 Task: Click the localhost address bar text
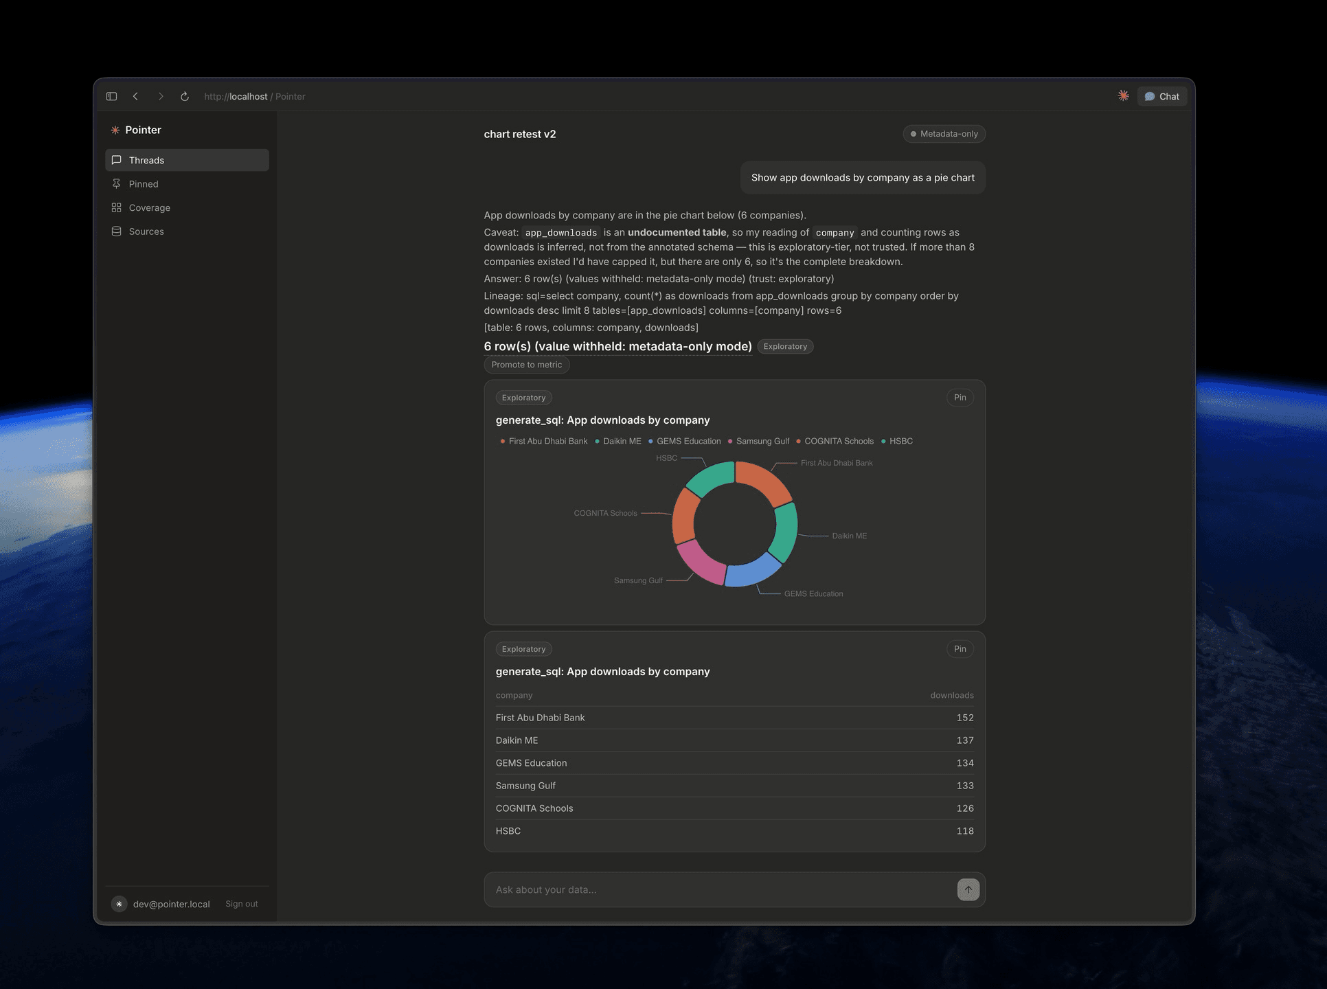[254, 97]
